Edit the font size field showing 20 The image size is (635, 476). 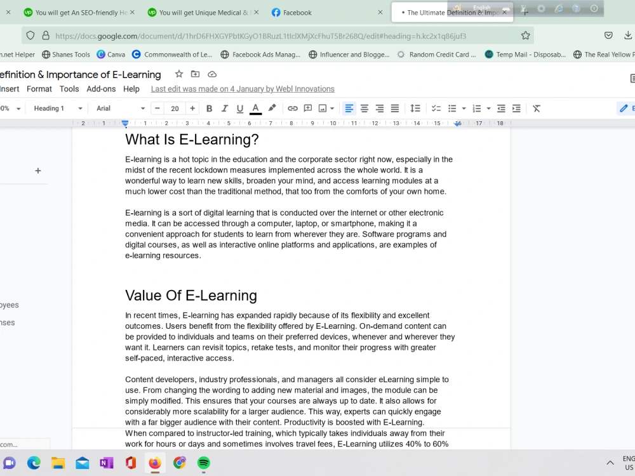[175, 109]
